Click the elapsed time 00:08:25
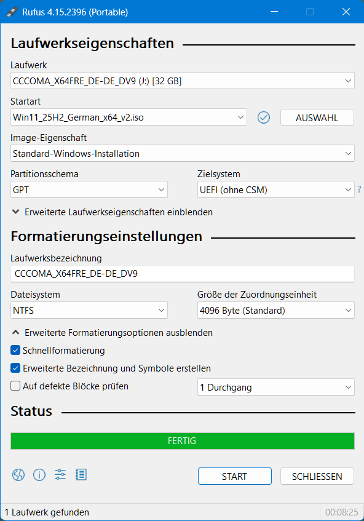 (x=341, y=512)
